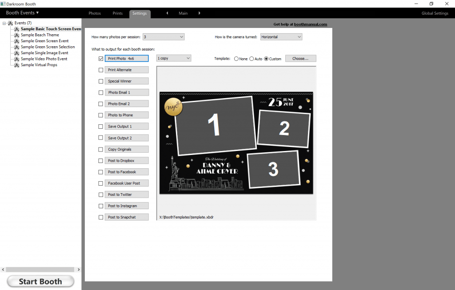This screenshot has width=455, height=290.
Task: Open the Booth Events dropdown menu
Action: (x=22, y=13)
